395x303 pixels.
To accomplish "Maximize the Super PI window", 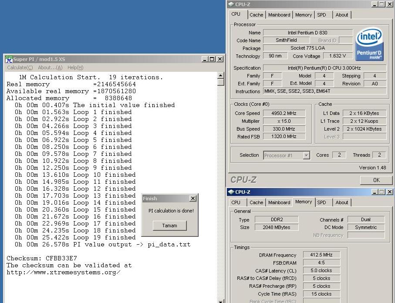I will tap(212, 59).
